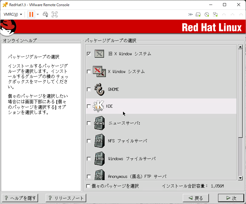Enter full screen mode
The height and width of the screenshot is (204, 246).
pyautogui.click(x=55, y=14)
